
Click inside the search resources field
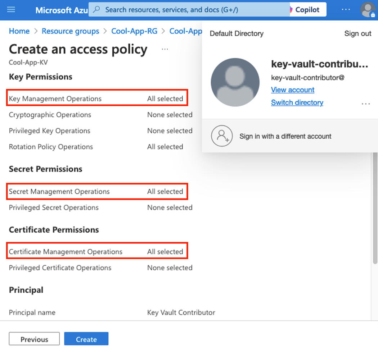pyautogui.click(x=187, y=9)
